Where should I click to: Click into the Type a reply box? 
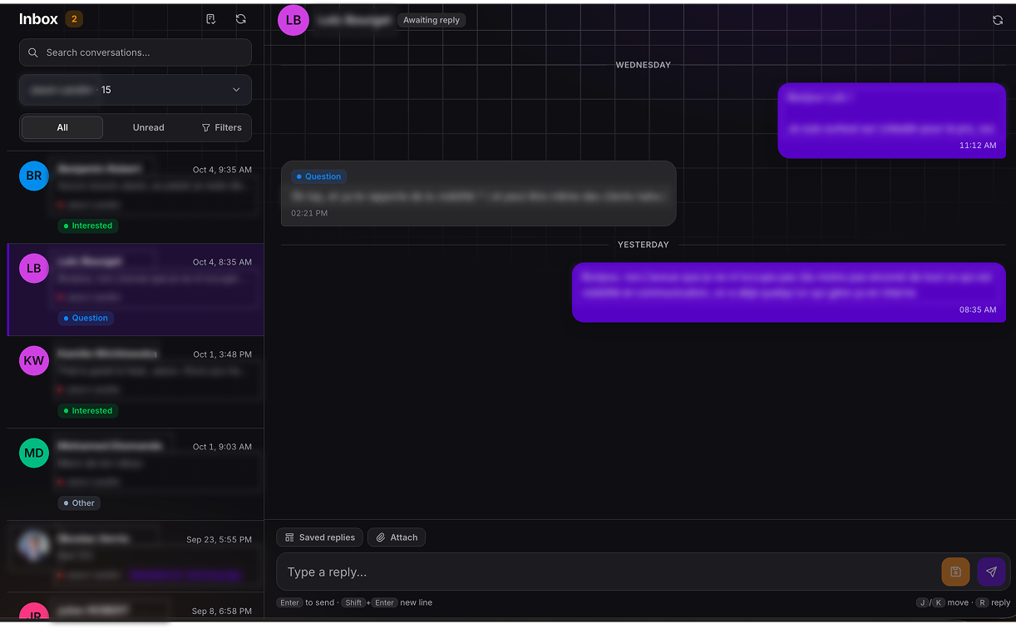tap(607, 572)
